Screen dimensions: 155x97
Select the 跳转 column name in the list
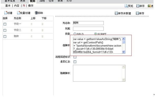pyautogui.click(x=16, y=36)
